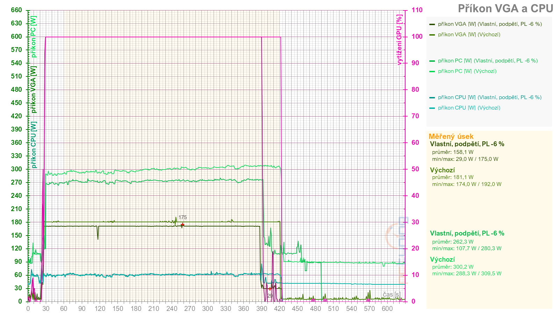This screenshot has height=313, width=559.
Task: Click 'min/max: 29,0 W / 175,0 W'
Action: pyautogui.click(x=465, y=159)
